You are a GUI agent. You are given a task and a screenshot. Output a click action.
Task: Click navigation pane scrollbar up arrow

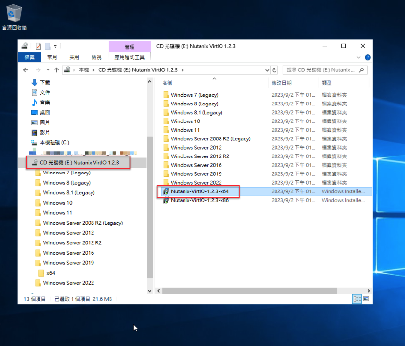point(150,82)
